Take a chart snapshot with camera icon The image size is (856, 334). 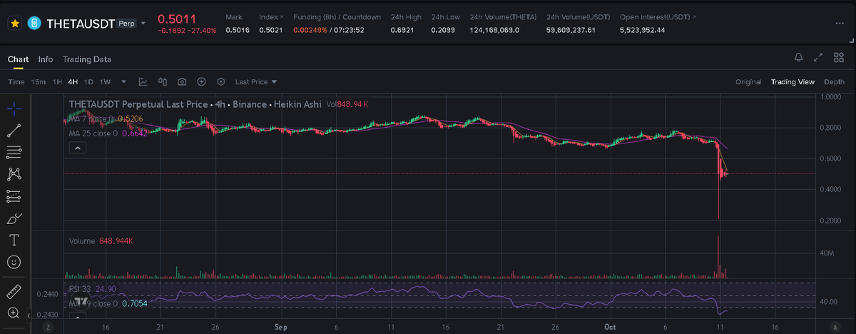point(183,82)
